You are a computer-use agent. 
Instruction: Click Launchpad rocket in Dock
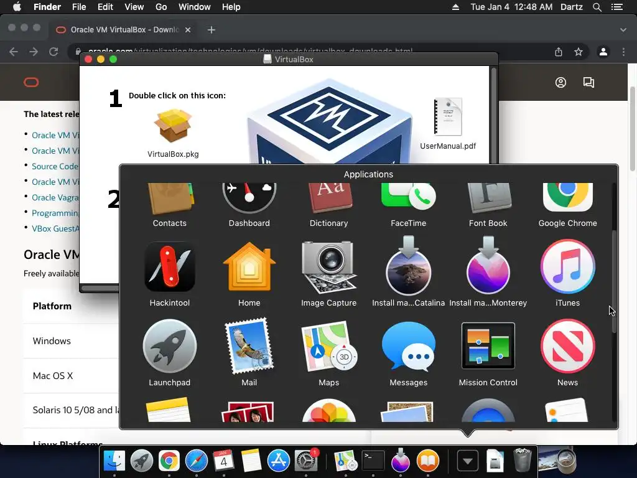(x=142, y=461)
